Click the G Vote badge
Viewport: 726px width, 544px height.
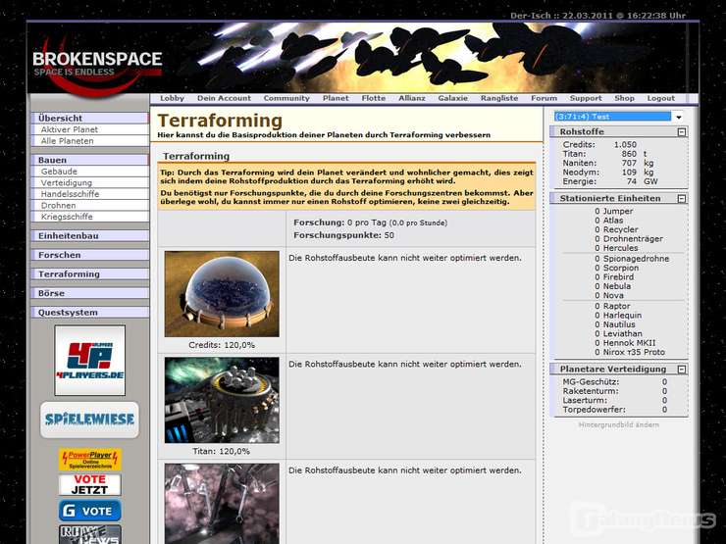[x=90, y=511]
